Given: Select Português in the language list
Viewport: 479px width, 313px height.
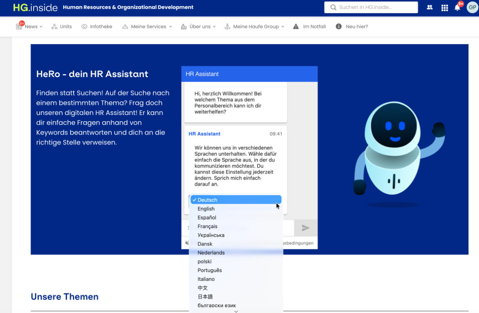Looking at the screenshot, I should [236, 270].
